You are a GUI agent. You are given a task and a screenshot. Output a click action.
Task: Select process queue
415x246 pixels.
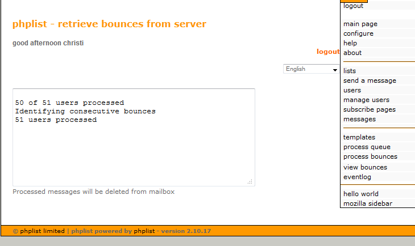[x=367, y=147]
